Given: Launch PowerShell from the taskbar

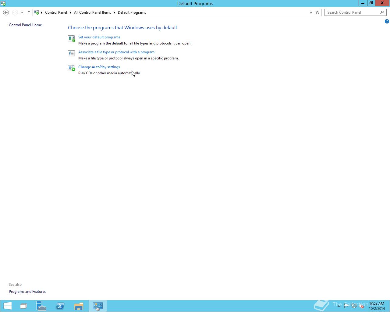Looking at the screenshot, I should (60, 306).
